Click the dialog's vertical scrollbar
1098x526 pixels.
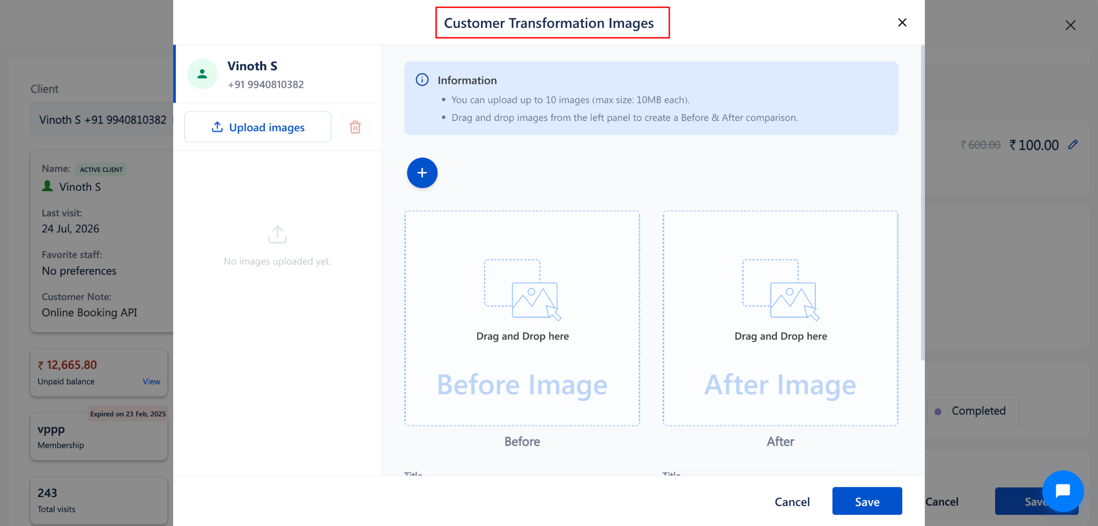pyautogui.click(x=923, y=204)
